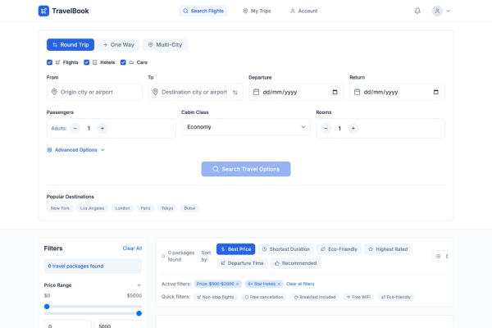Open My Trips tab

tap(257, 11)
